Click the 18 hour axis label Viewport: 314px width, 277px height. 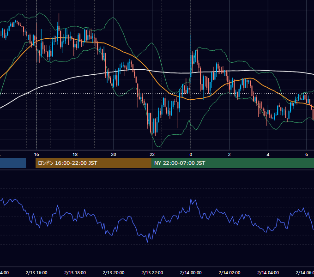[x=75, y=155]
